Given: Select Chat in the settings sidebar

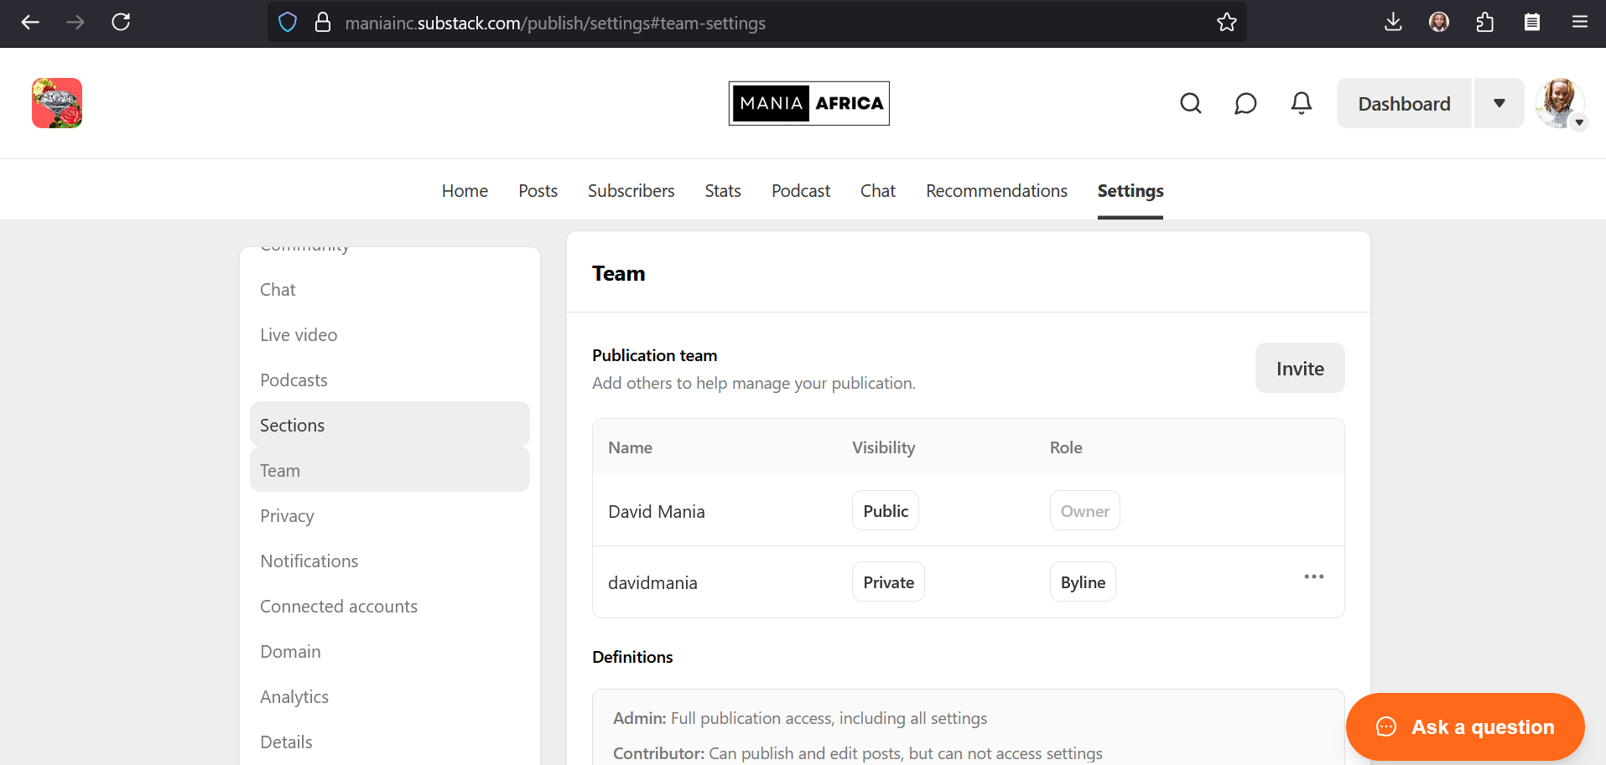Looking at the screenshot, I should pyautogui.click(x=390, y=290).
